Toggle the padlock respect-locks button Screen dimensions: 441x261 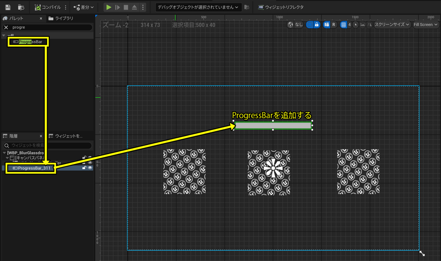(x=316, y=25)
